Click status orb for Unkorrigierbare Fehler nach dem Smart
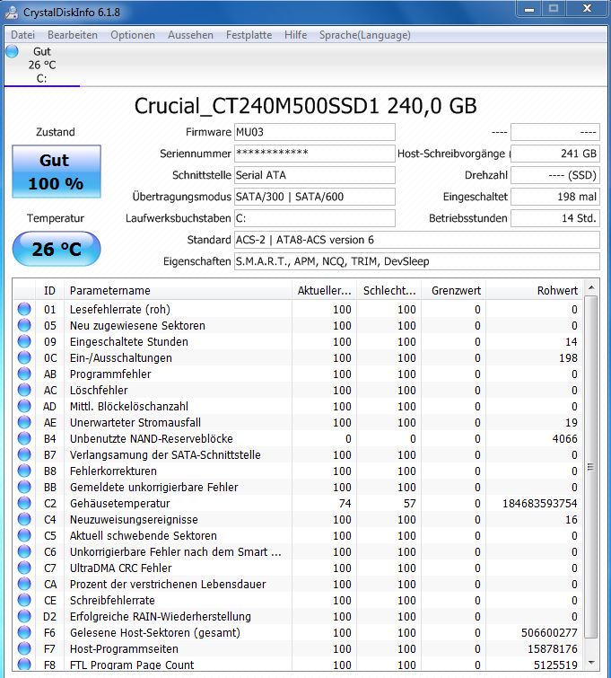611x678 pixels. click(24, 551)
